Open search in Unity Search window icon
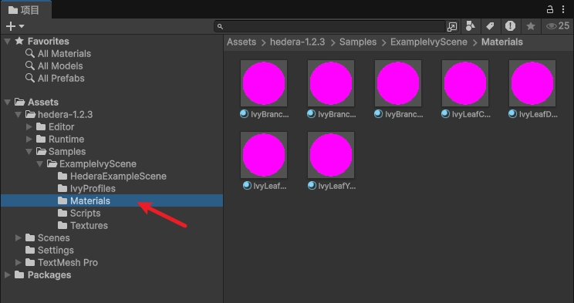Image resolution: width=574 pixels, height=303 pixels. pos(452,26)
